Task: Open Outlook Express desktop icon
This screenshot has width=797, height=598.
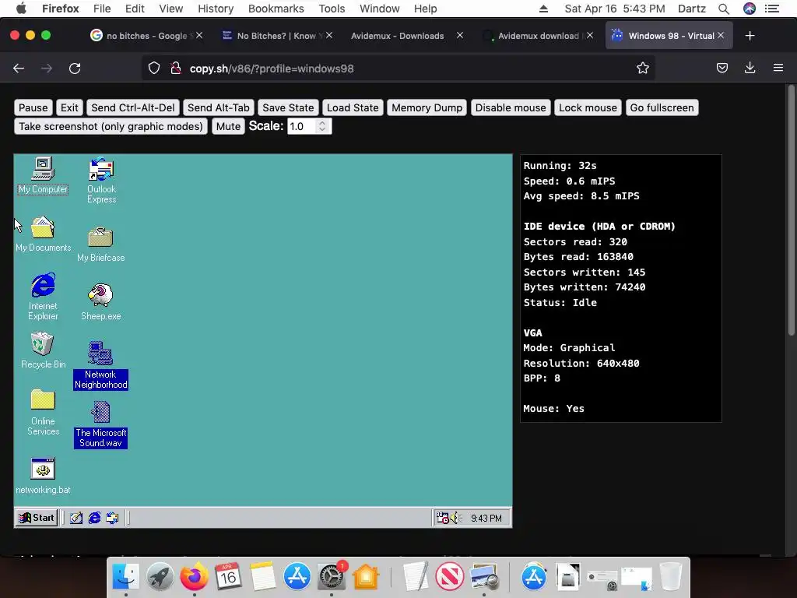Action: coord(101,180)
